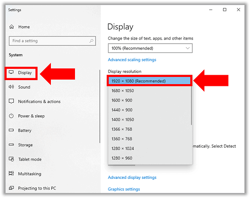
Task: Click the Power & sleep icon
Action: 11,116
